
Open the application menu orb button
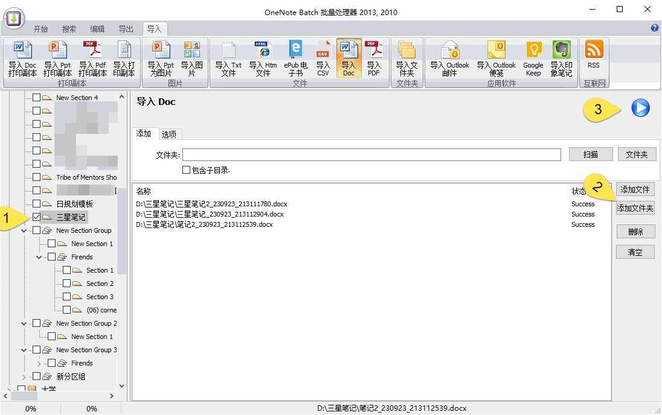pyautogui.click(x=14, y=19)
